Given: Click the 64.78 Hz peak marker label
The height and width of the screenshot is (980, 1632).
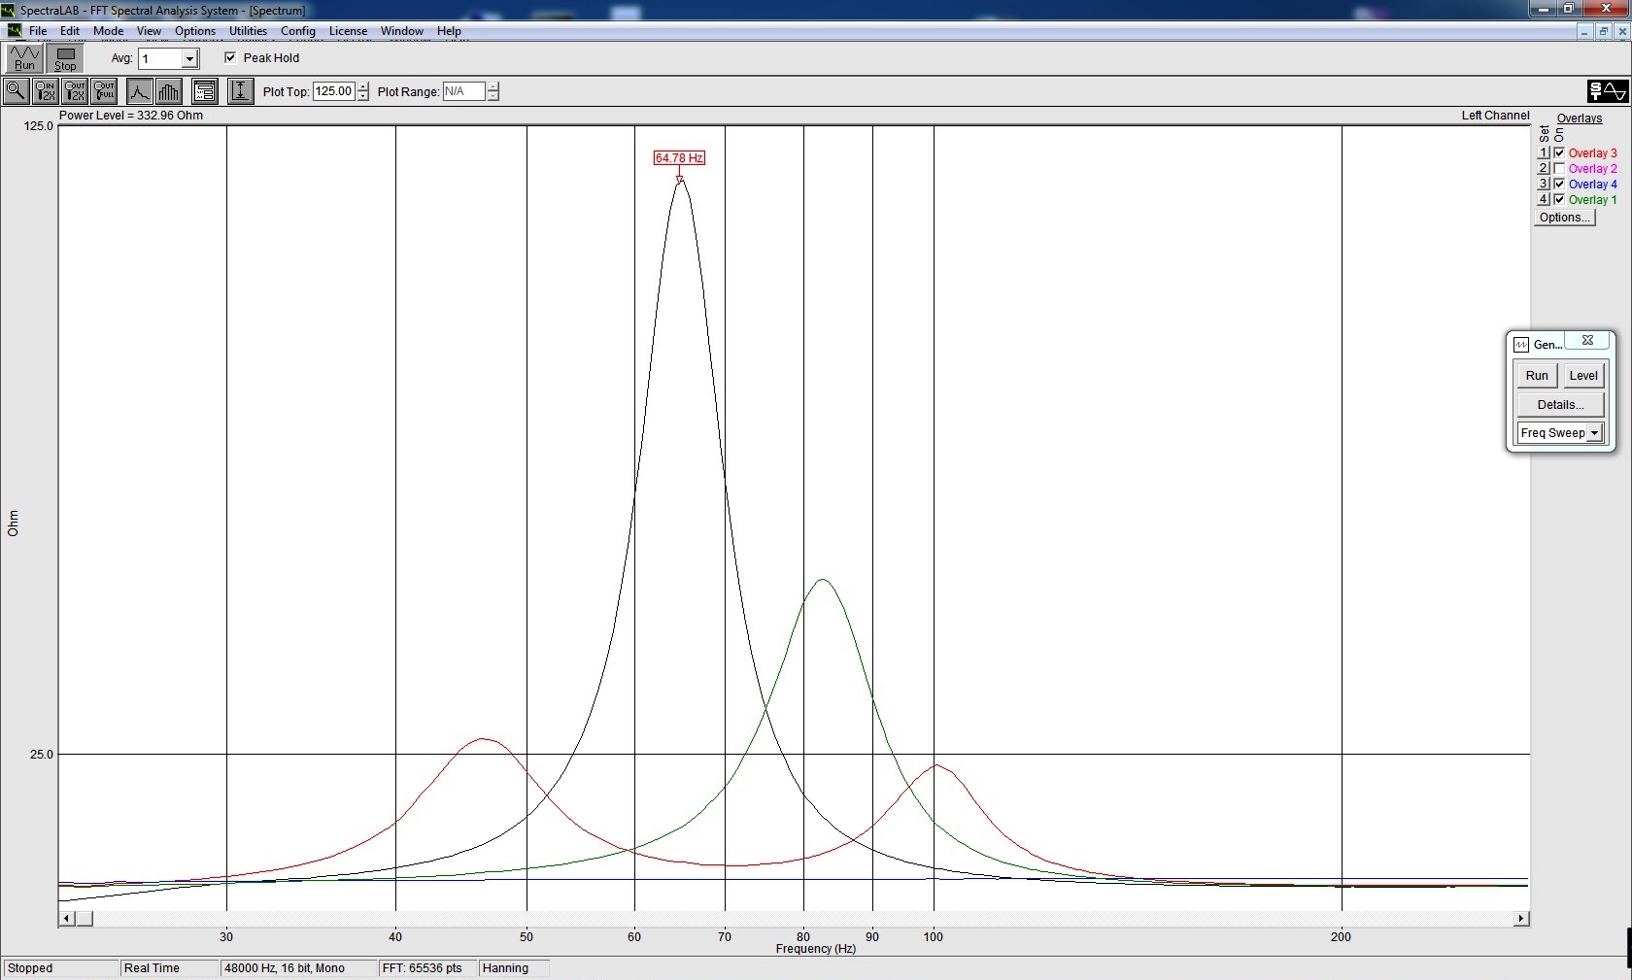Looking at the screenshot, I should click(x=679, y=158).
